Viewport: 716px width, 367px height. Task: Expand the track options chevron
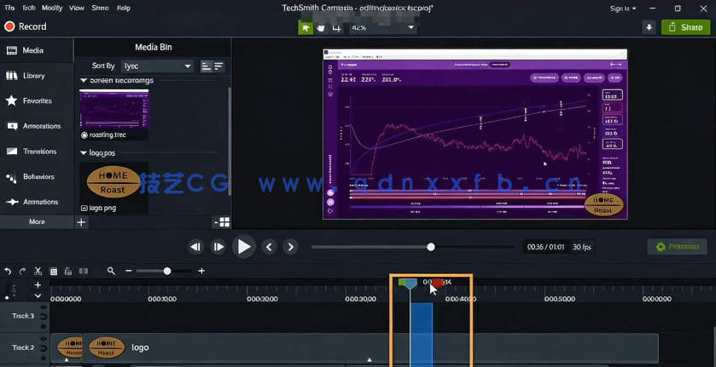pos(38,295)
